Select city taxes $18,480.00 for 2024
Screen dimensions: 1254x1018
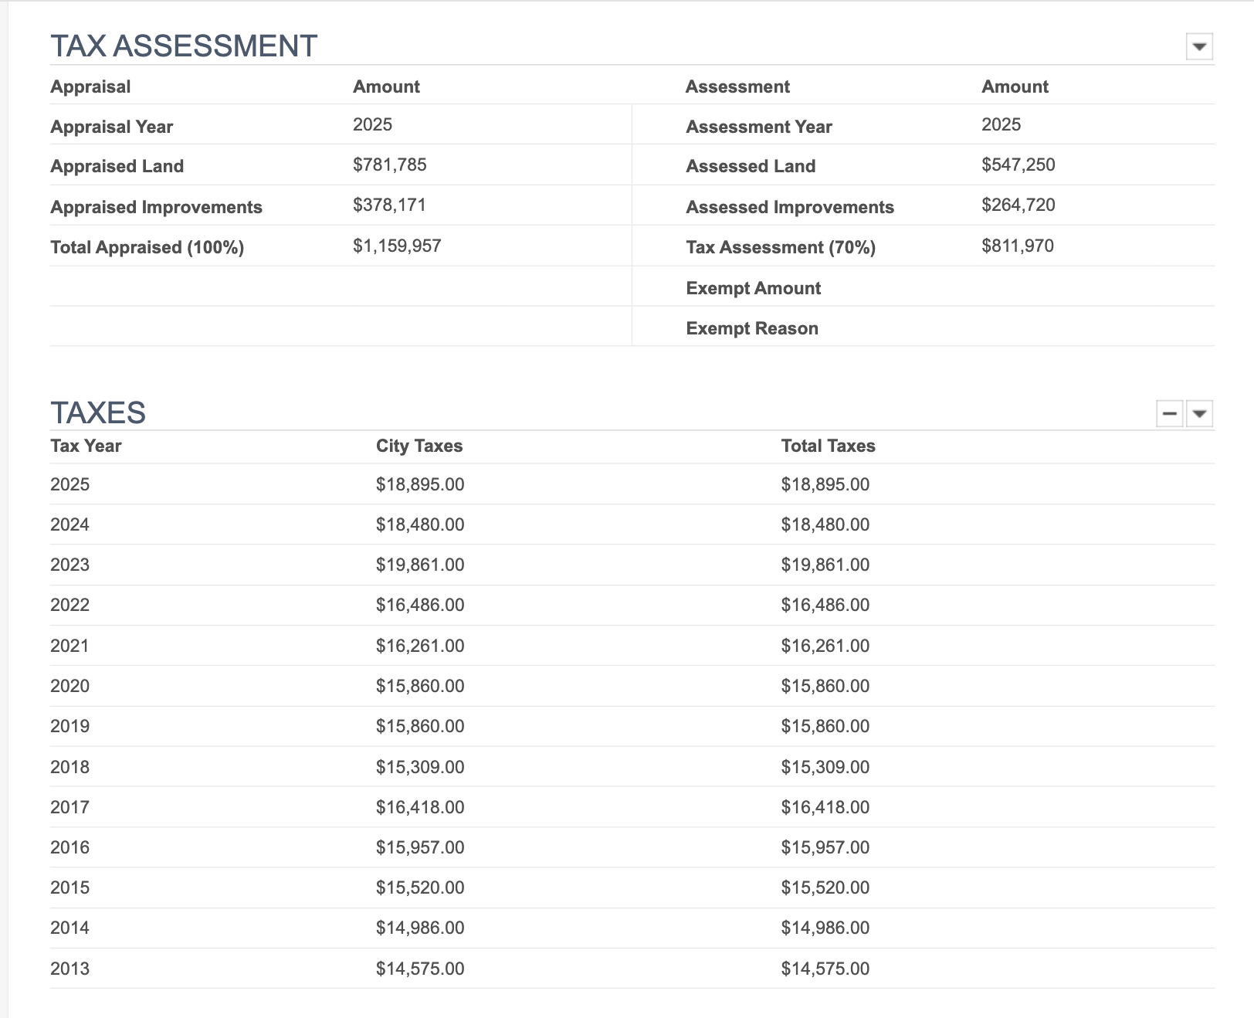[x=420, y=524]
